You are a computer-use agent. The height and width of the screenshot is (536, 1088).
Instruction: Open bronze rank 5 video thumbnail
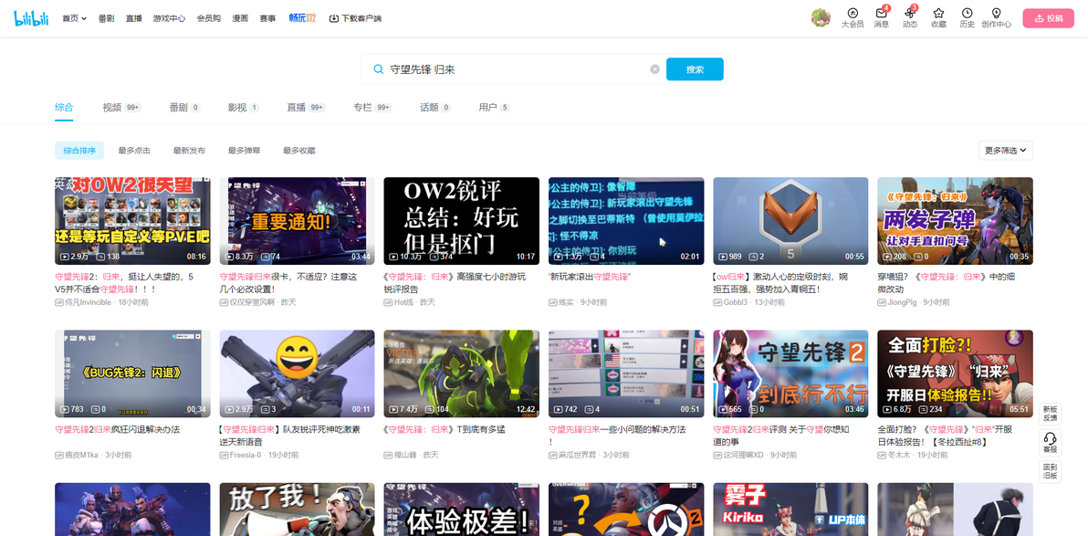(x=790, y=221)
